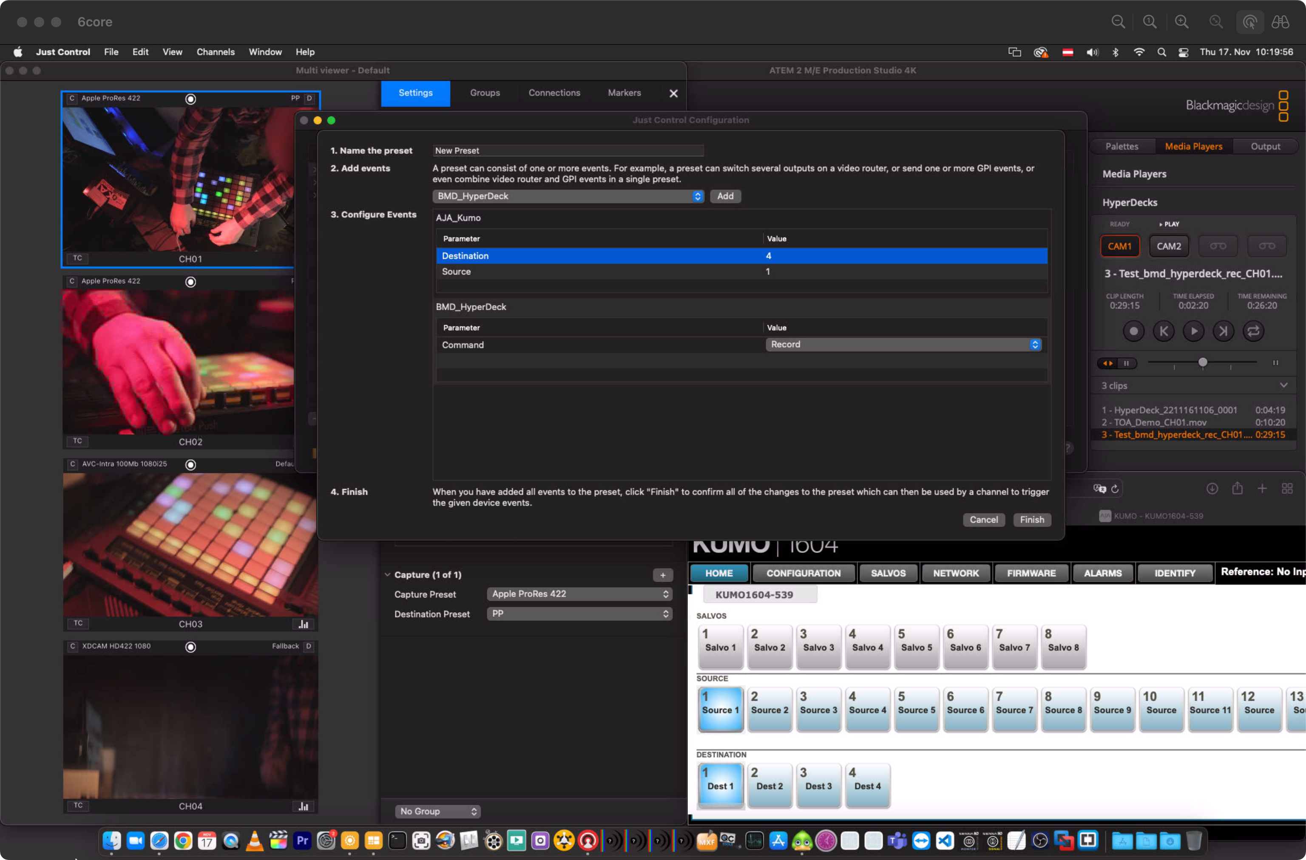The height and width of the screenshot is (860, 1306).
Task: Toggle the CH02 record indicator
Action: [x=190, y=282]
